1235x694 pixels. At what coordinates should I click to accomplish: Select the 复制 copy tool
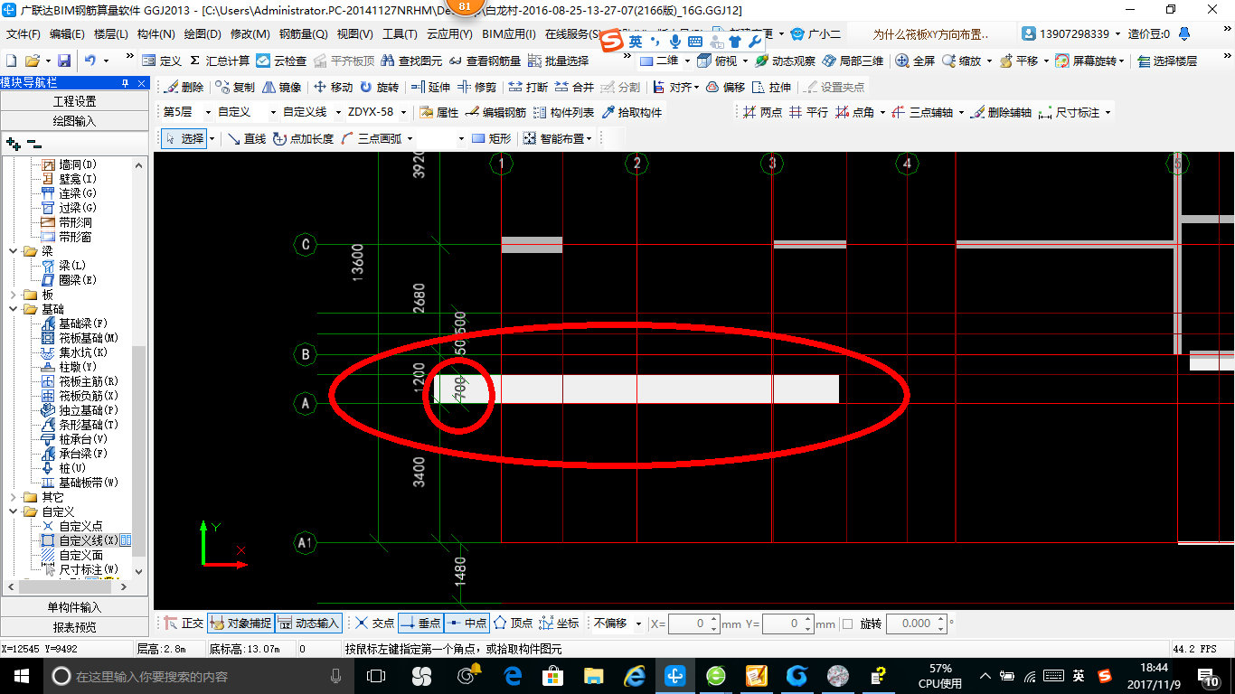[235, 88]
